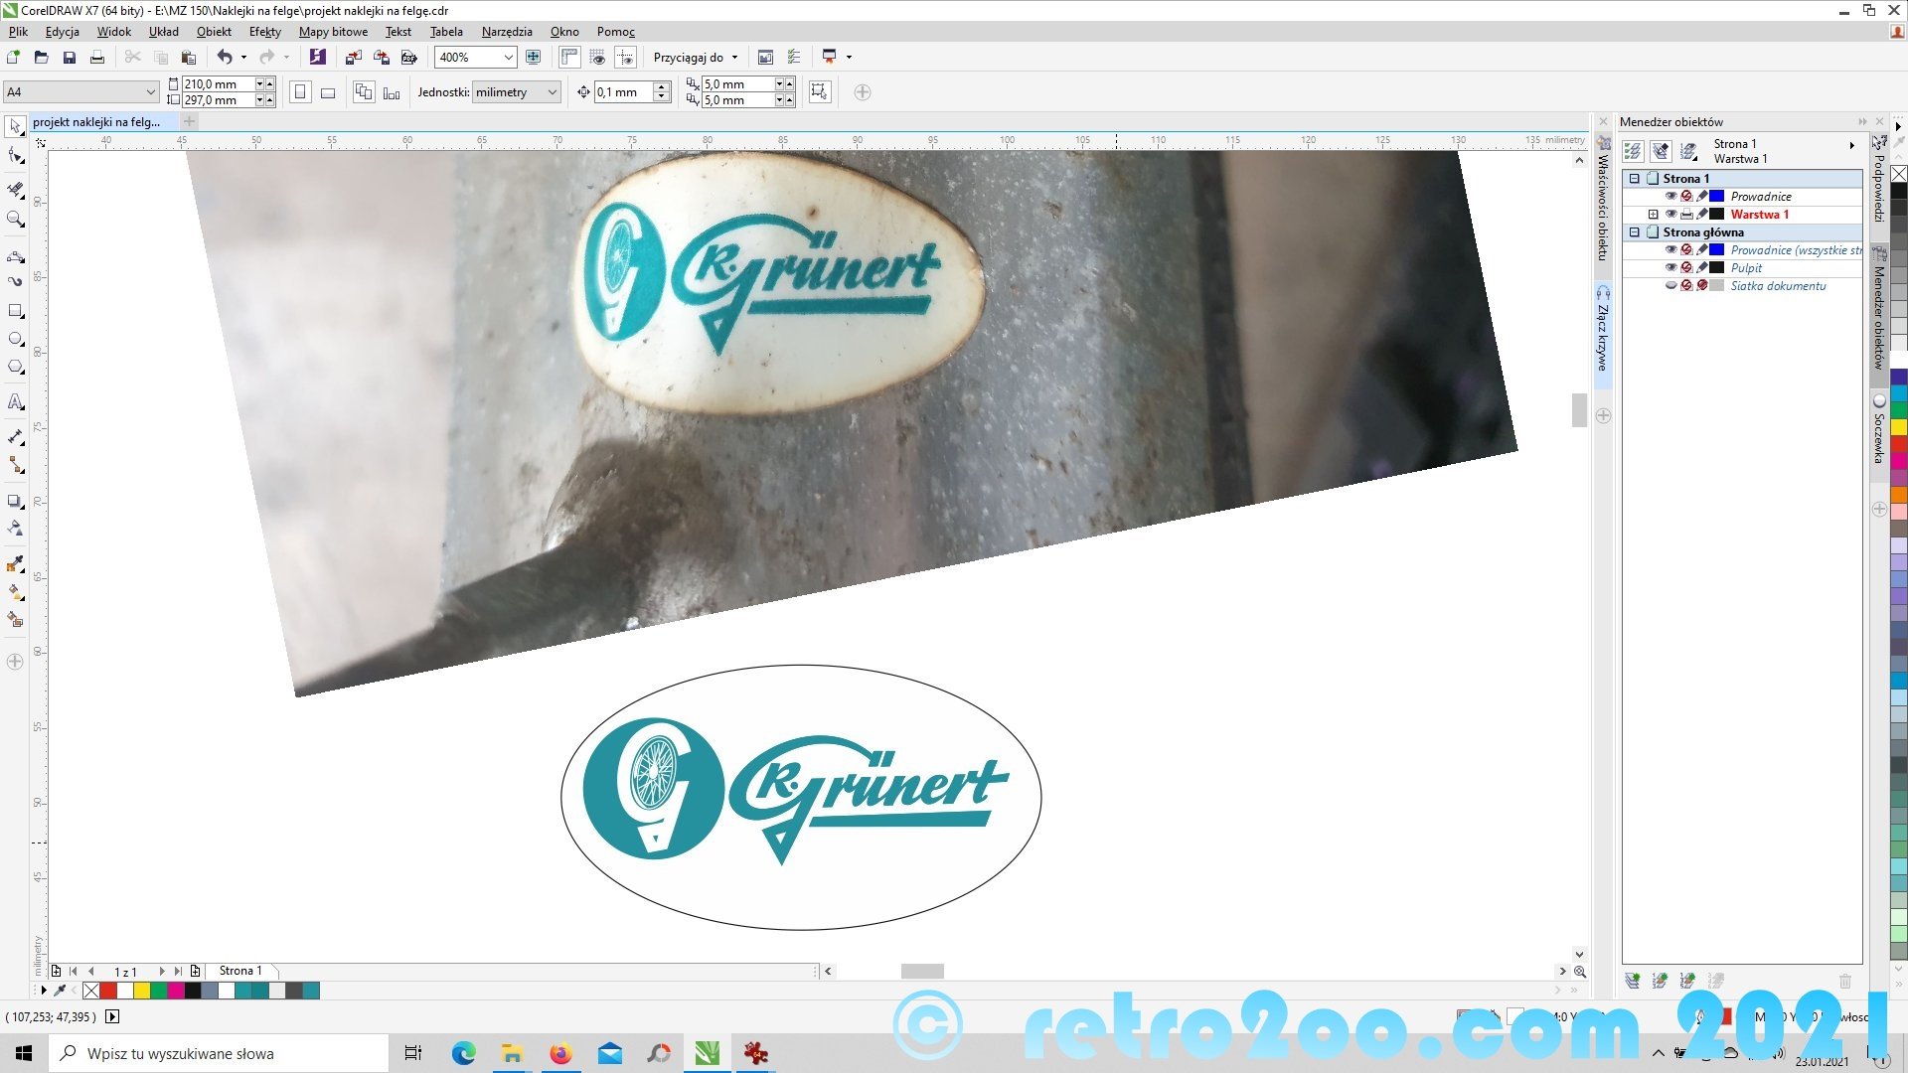Select the Rectangle tool
The width and height of the screenshot is (1908, 1073).
click(x=16, y=311)
